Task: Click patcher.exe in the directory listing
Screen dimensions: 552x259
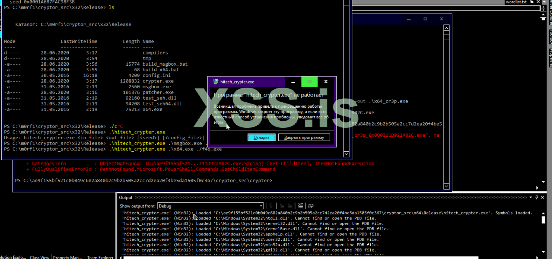Action: pyautogui.click(x=158, y=92)
